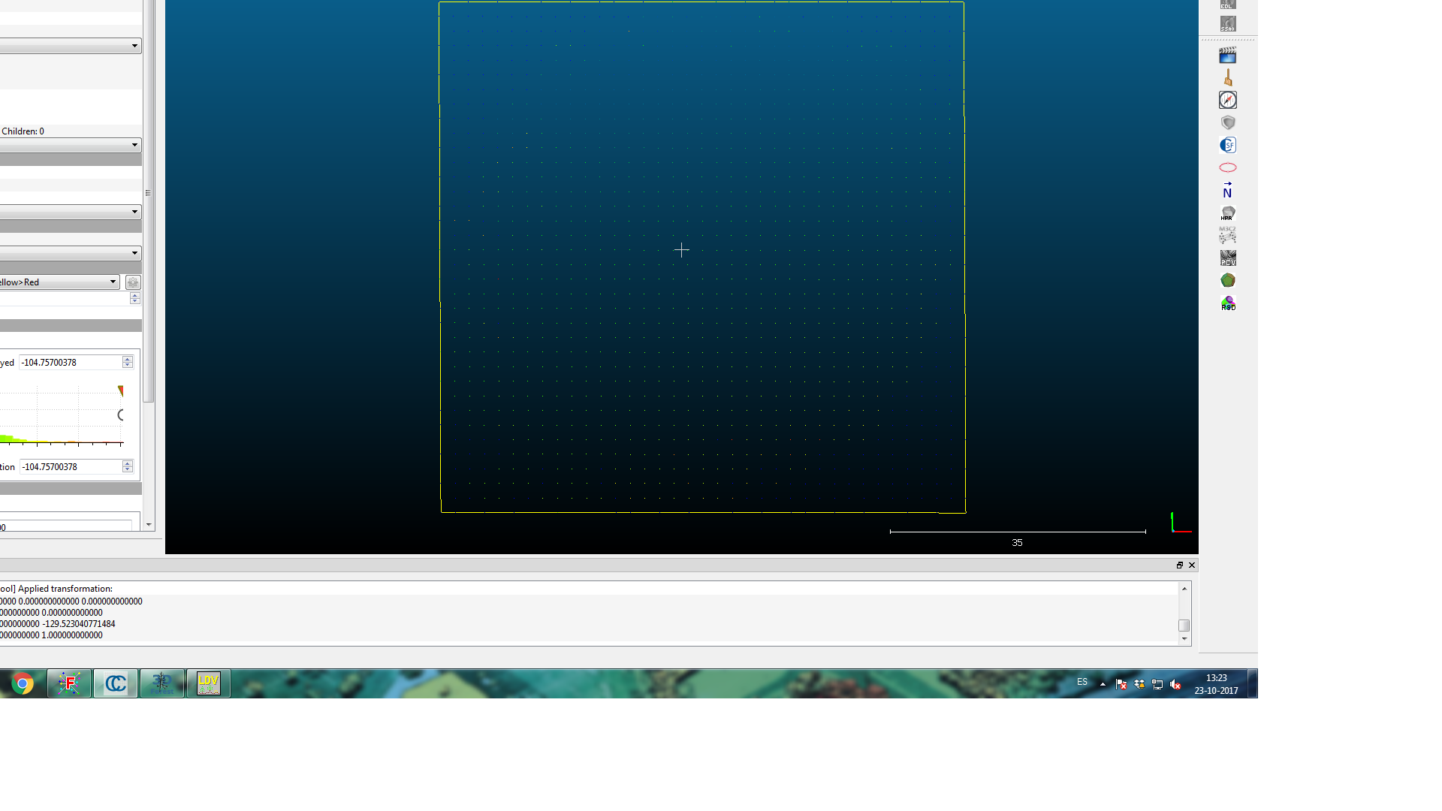Open the PCV shading plugin
1442x811 pixels.
[x=1228, y=258]
